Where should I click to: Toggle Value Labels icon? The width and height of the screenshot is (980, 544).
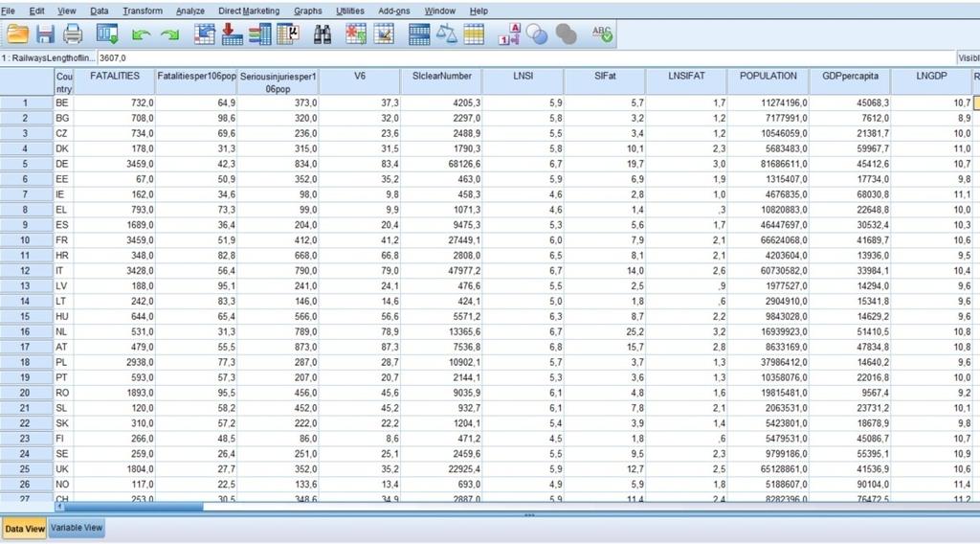click(x=509, y=34)
